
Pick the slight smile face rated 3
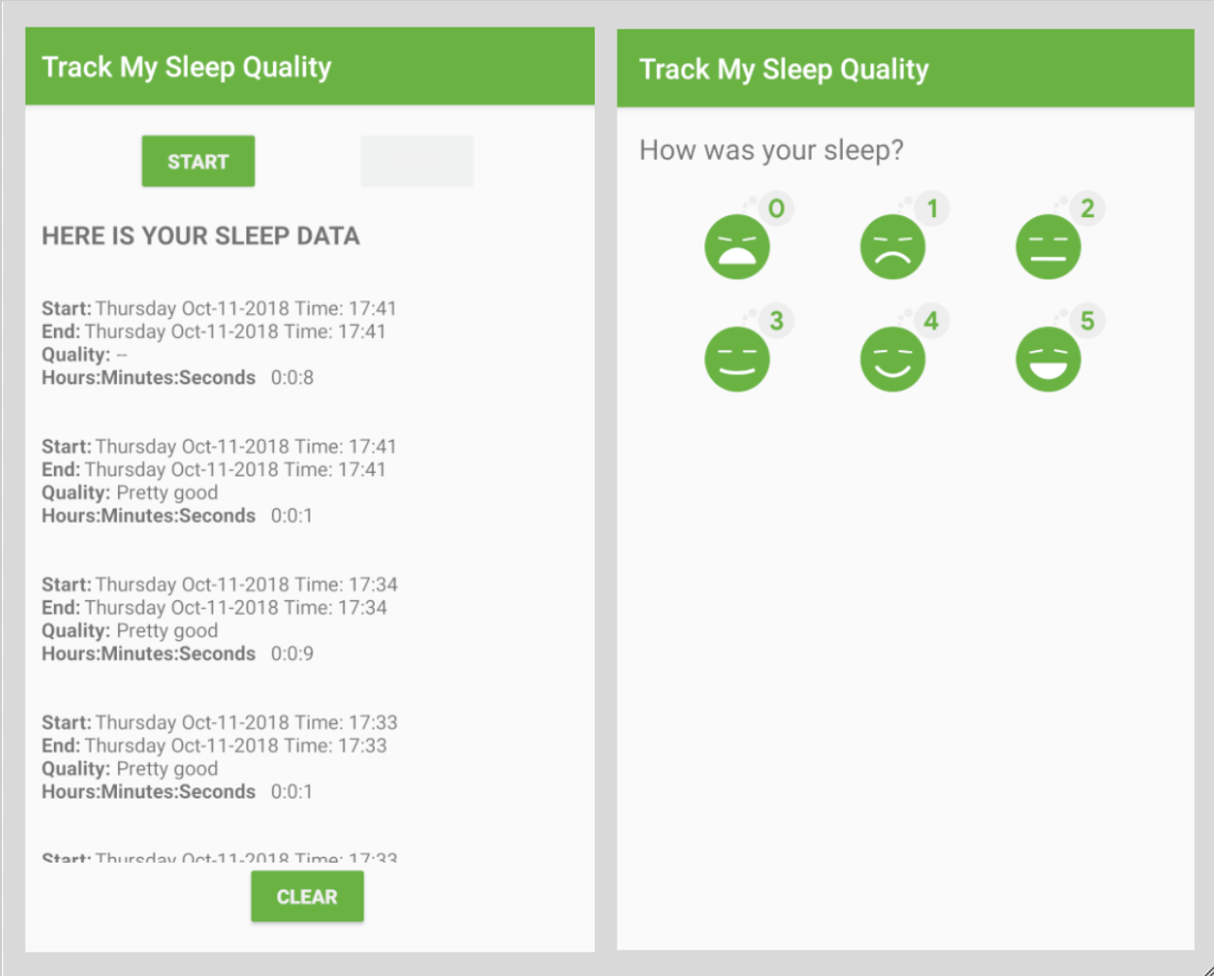[737, 360]
